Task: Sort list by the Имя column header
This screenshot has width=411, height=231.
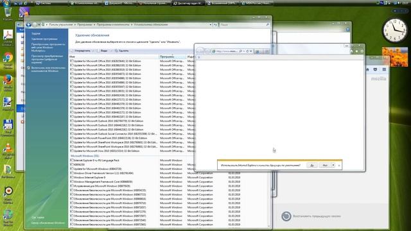Action: click(114, 56)
